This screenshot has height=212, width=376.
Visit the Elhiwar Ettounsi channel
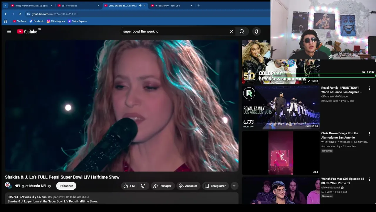tap(330, 188)
